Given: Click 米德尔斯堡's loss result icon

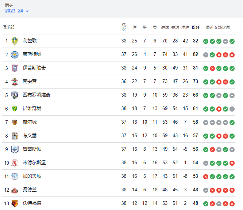Looking at the screenshot, I should tap(232, 163).
